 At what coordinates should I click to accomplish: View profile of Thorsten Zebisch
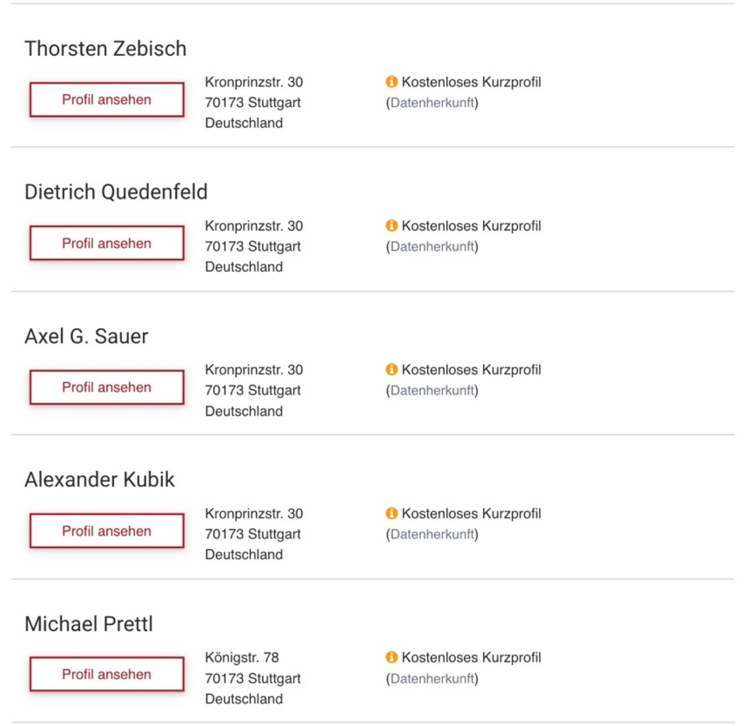click(x=107, y=100)
